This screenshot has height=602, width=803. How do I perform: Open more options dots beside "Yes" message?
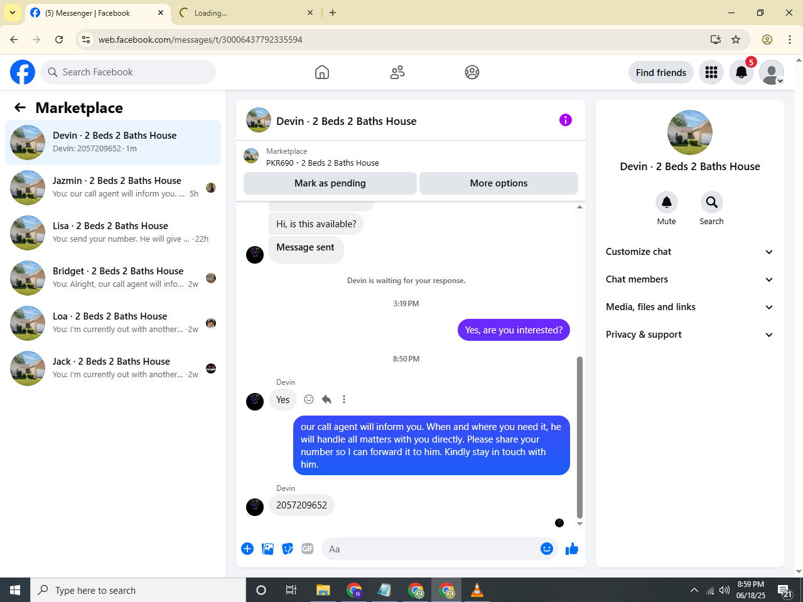[x=344, y=399]
